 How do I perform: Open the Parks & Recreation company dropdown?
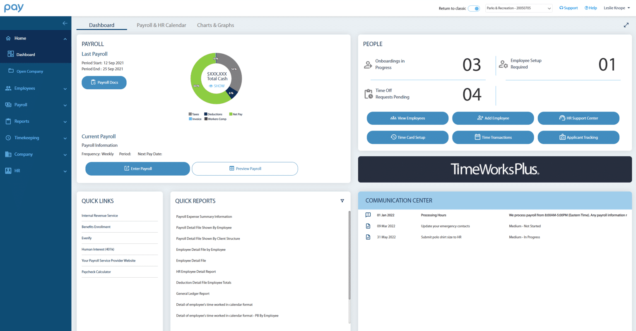coord(518,8)
